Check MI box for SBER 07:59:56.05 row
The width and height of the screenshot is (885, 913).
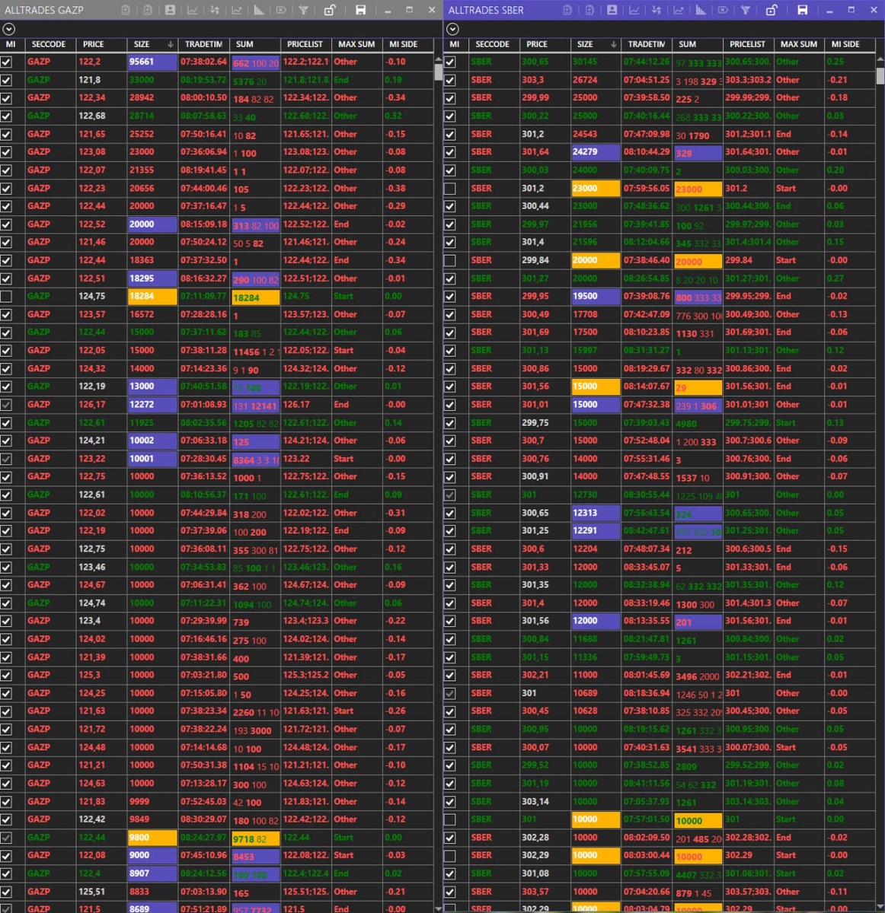pos(450,188)
